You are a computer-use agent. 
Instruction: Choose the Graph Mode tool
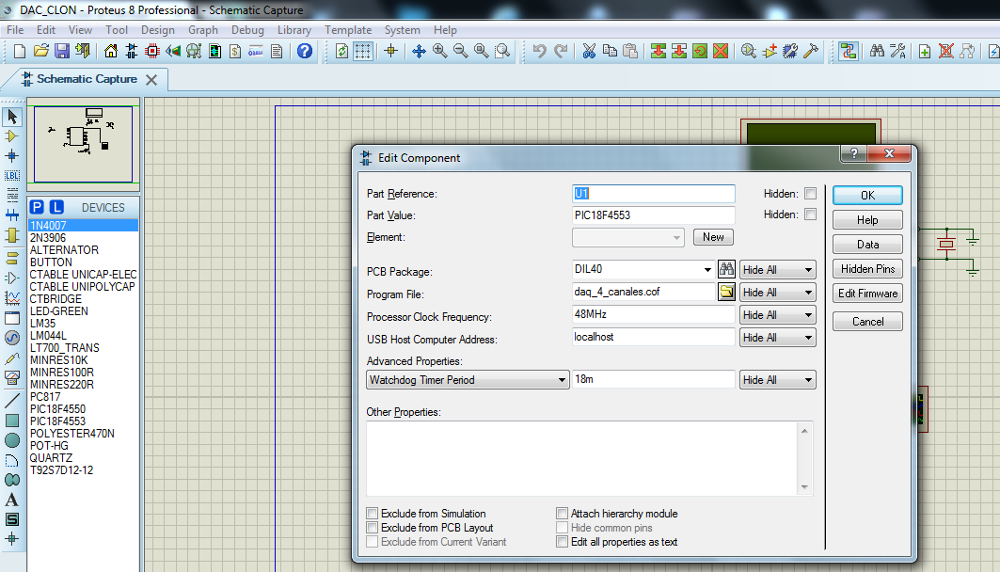pos(12,298)
